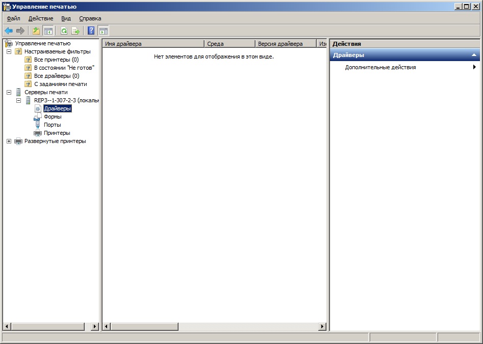Viewport: 483px width, 344px height.
Task: Click Дополнительные действия in Actions pane
Action: tap(380, 67)
